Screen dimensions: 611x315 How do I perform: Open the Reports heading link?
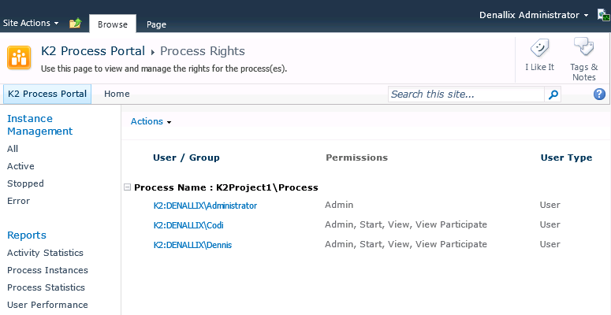27,235
